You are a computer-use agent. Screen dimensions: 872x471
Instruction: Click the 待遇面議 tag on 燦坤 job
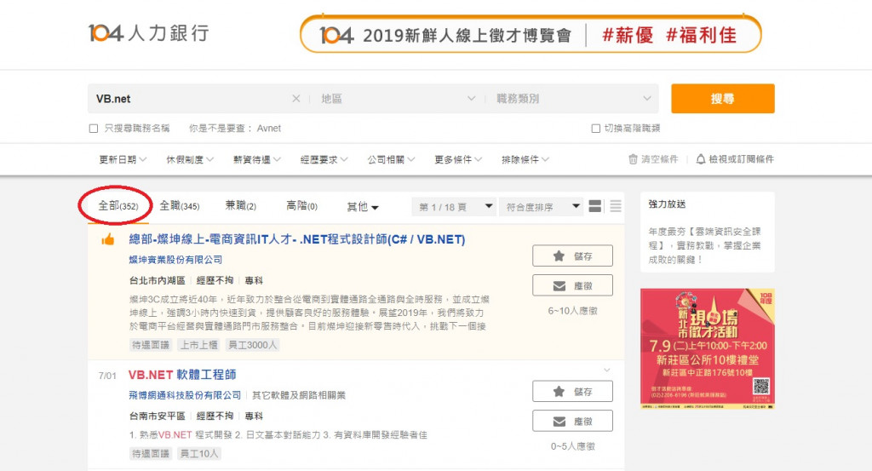tap(150, 345)
